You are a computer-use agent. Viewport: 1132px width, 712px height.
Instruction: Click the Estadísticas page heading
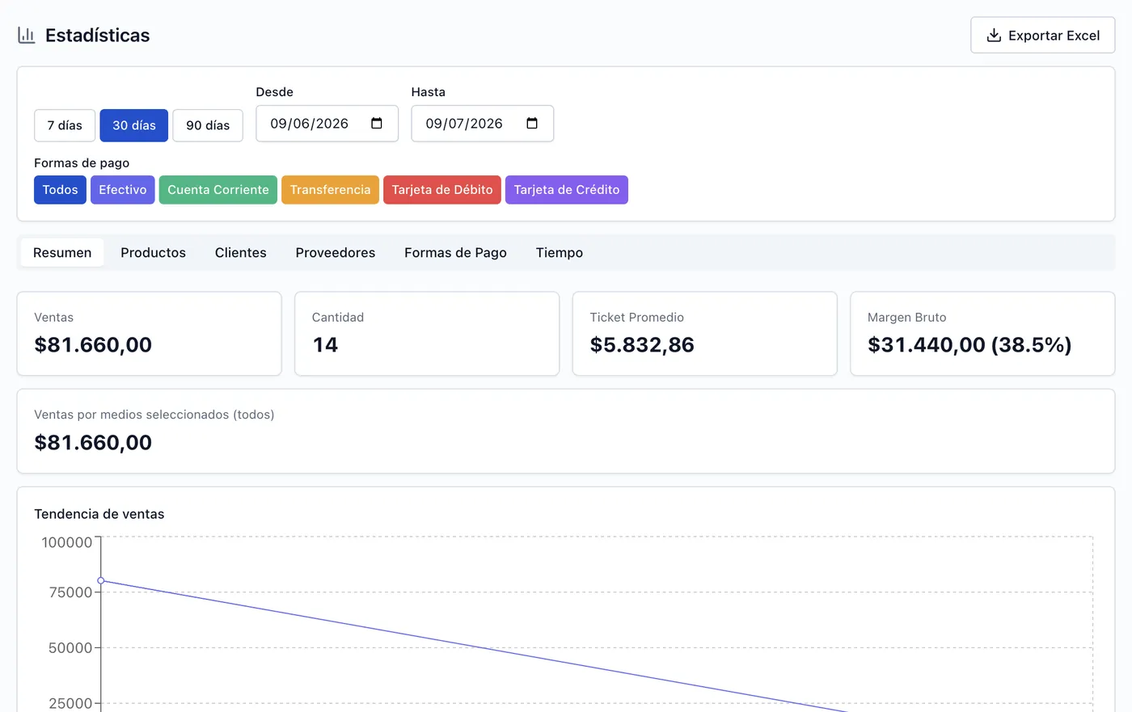coord(98,36)
